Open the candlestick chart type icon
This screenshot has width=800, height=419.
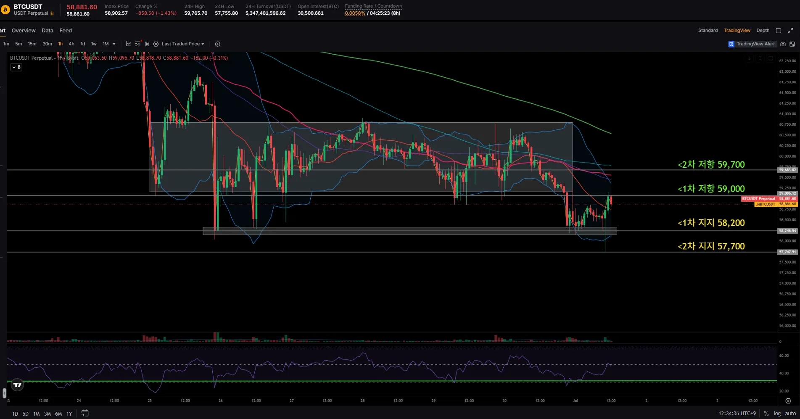(147, 44)
